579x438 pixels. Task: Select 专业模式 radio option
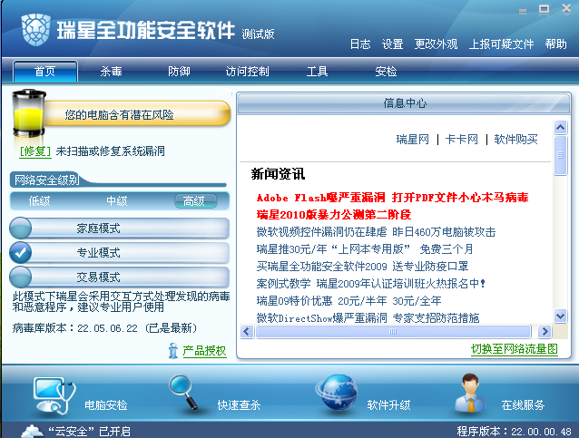21,252
